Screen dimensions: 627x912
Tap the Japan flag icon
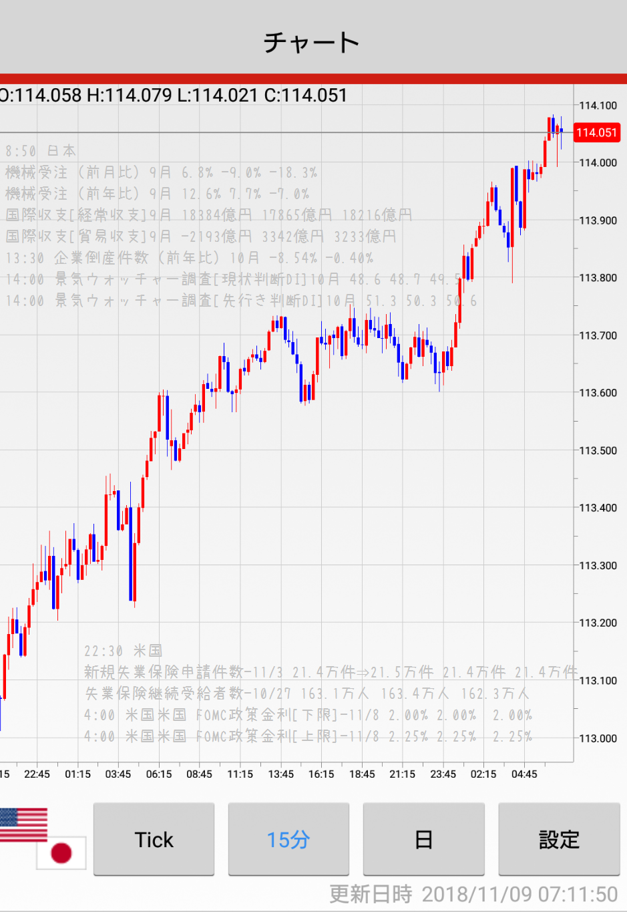coord(61,853)
